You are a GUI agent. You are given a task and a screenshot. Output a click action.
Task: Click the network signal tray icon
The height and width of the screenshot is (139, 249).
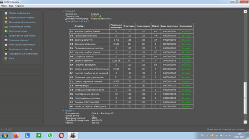click(x=225, y=136)
